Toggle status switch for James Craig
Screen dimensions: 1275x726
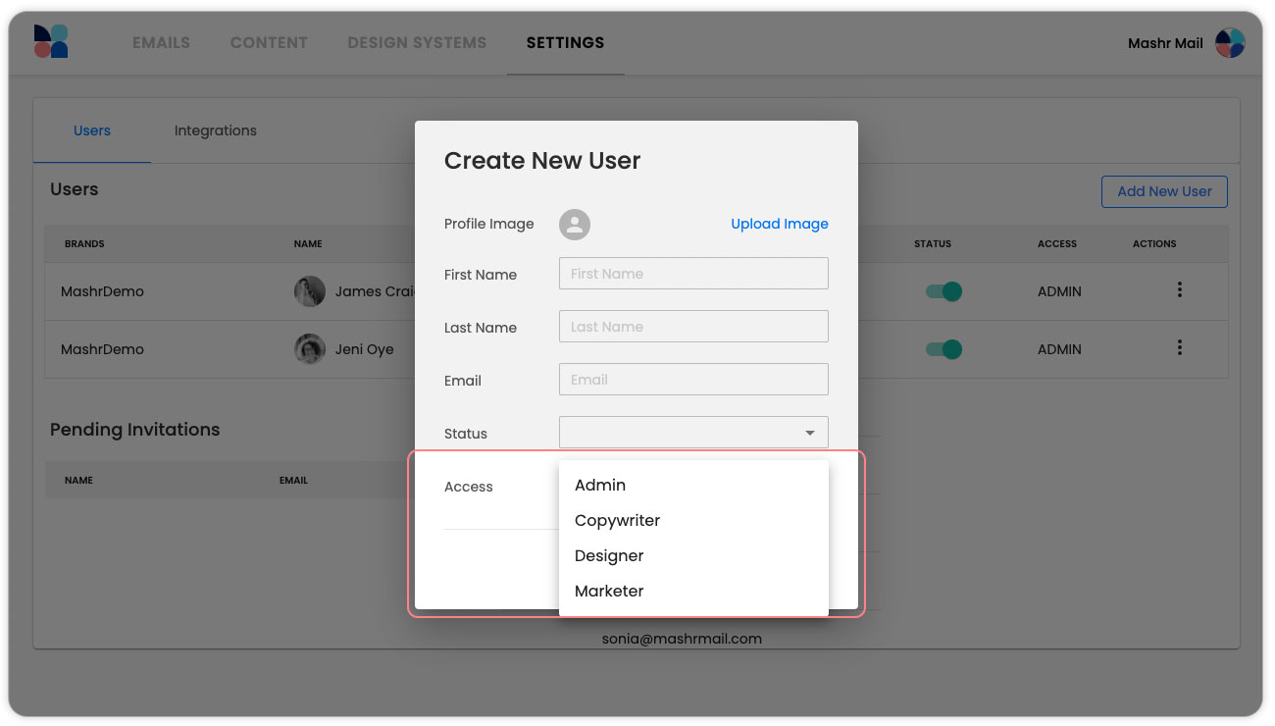943,291
